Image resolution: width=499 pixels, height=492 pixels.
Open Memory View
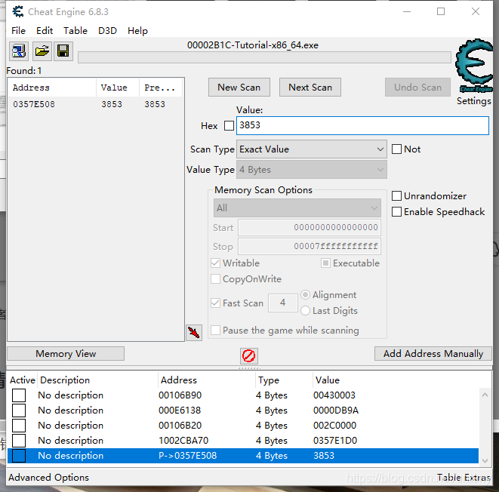pos(66,354)
